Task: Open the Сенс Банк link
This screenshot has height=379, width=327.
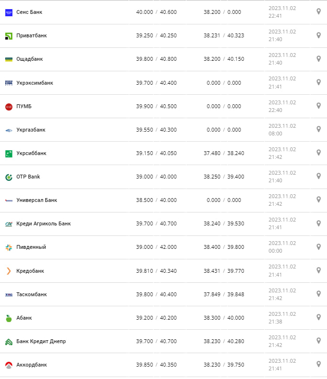Action: 29,12
